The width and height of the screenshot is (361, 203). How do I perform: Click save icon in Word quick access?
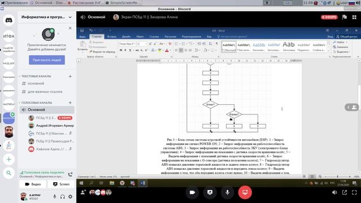pyautogui.click(x=82, y=30)
